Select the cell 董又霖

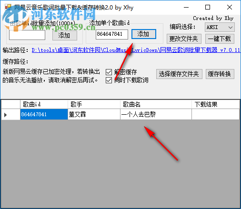pyautogui.click(x=94, y=114)
